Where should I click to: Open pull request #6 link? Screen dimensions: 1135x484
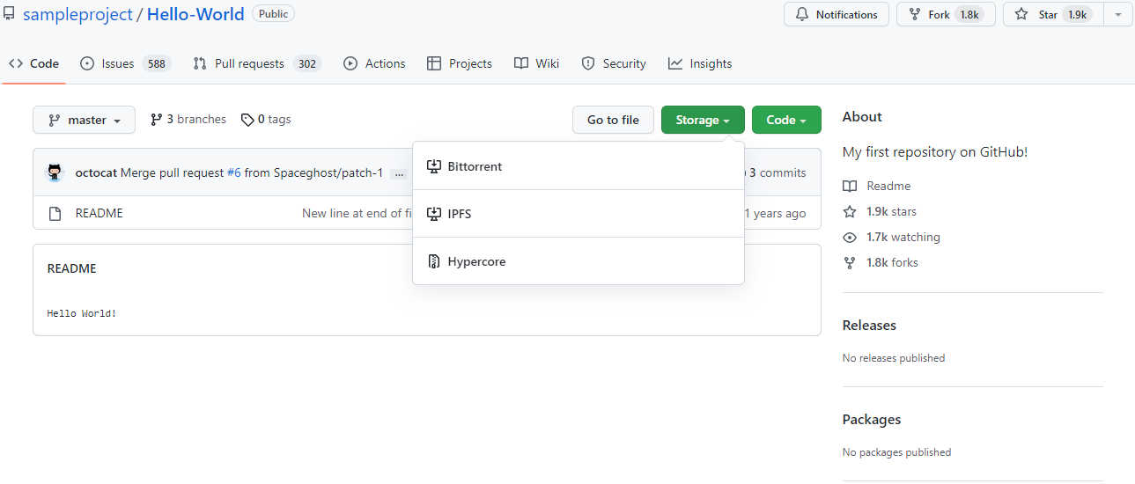coord(233,172)
